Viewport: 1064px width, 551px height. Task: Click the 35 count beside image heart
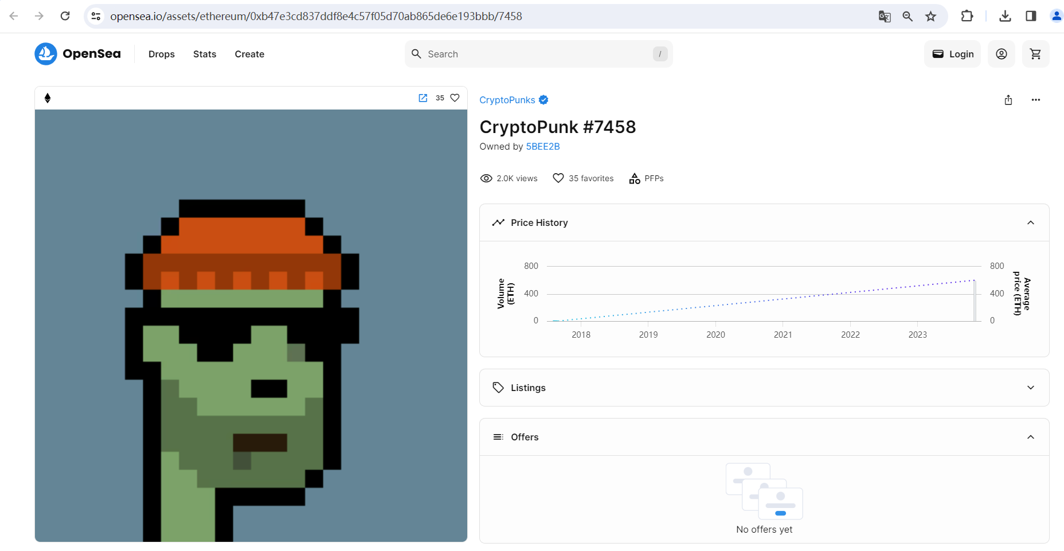[x=440, y=98]
